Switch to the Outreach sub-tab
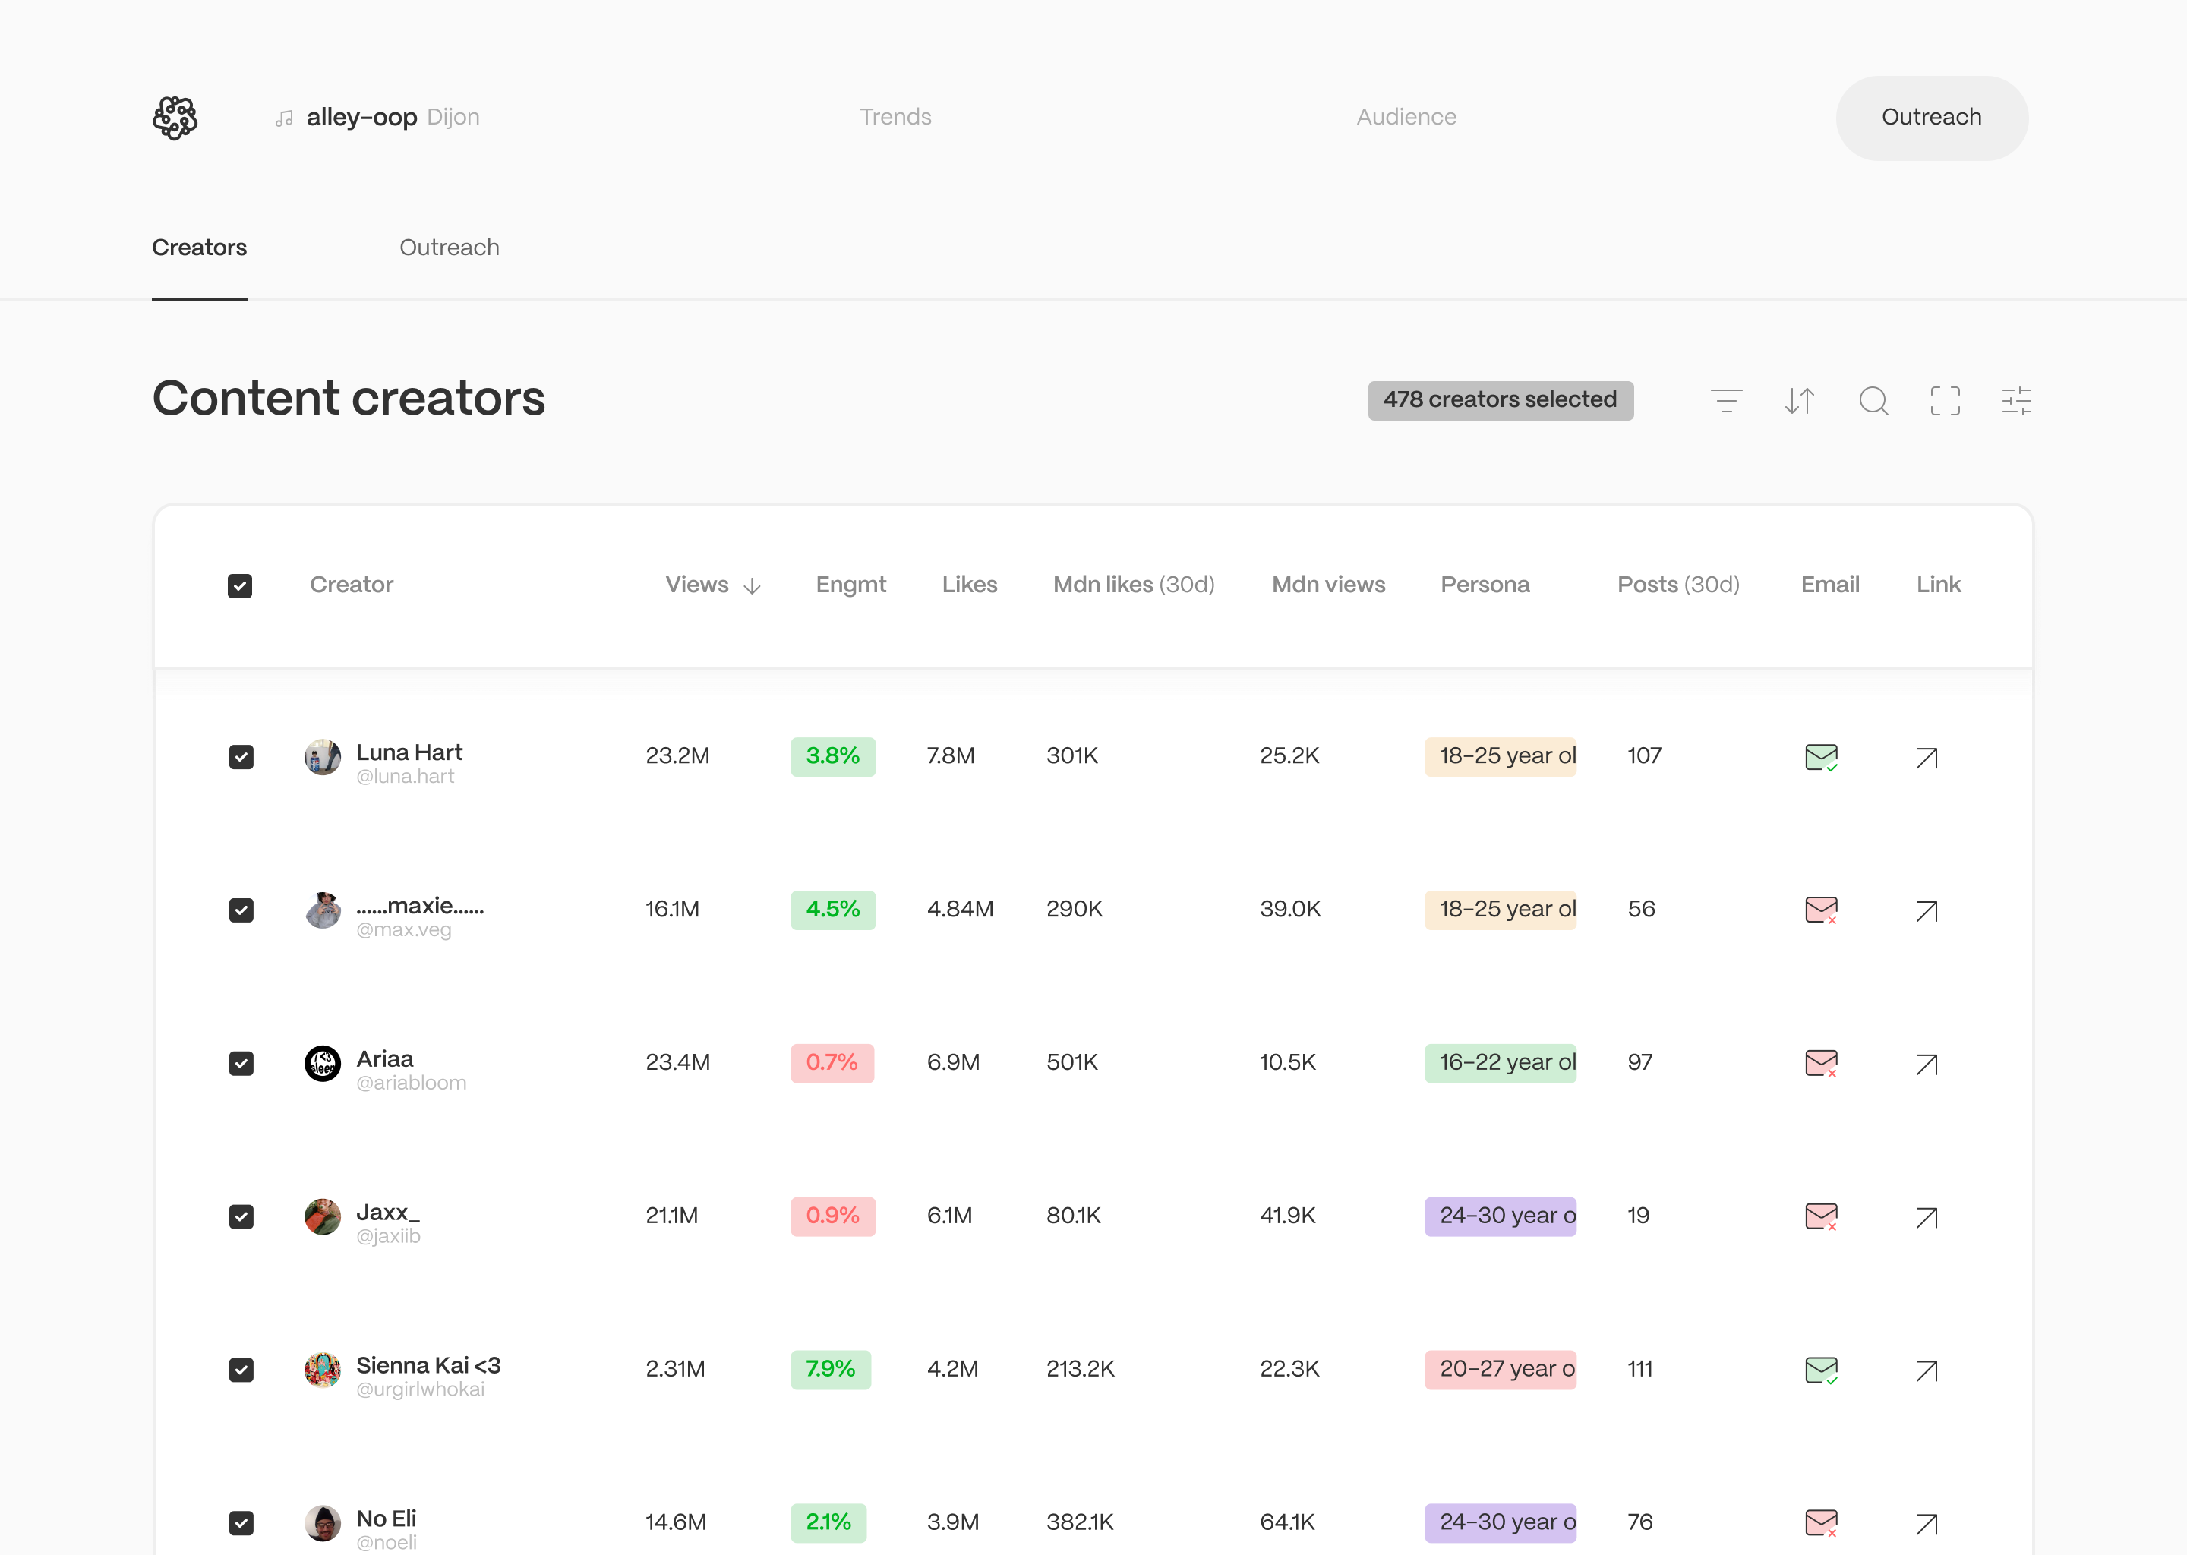2187x1555 pixels. (449, 248)
